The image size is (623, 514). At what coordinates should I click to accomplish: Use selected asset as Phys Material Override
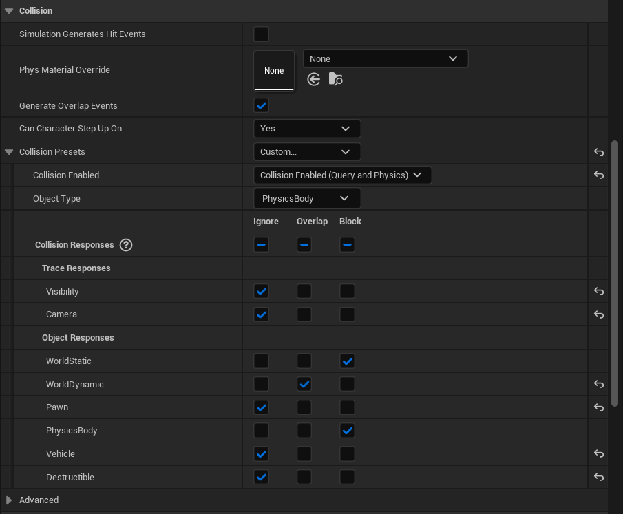(313, 79)
